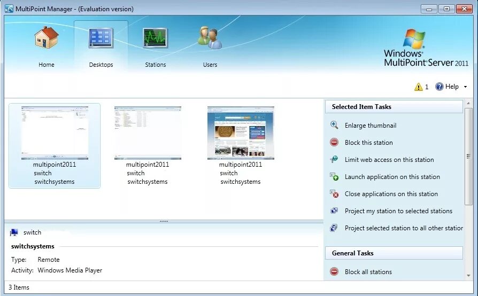Click the Remote type value
This screenshot has width=478, height=296.
pos(49,260)
